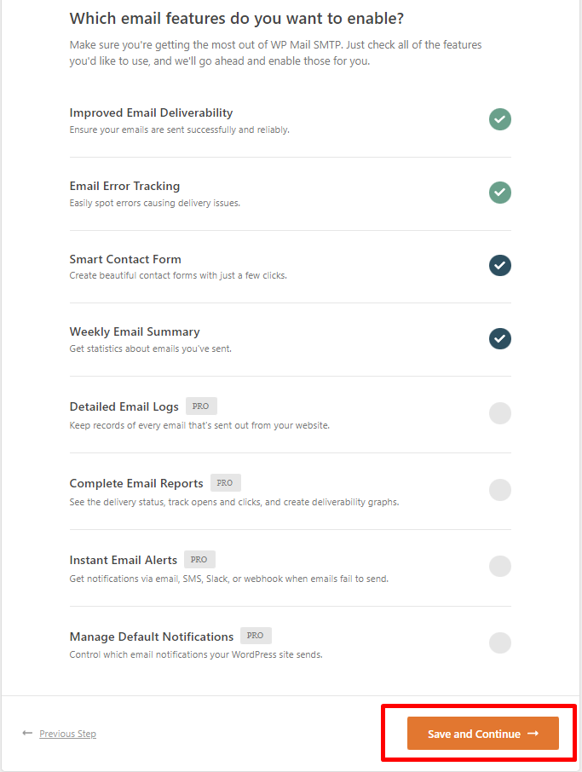Select the Smart Contact Form title
The width and height of the screenshot is (582, 772).
pos(125,259)
